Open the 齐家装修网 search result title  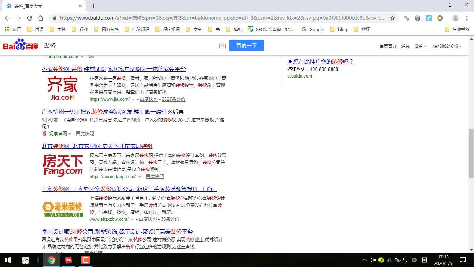(x=114, y=69)
